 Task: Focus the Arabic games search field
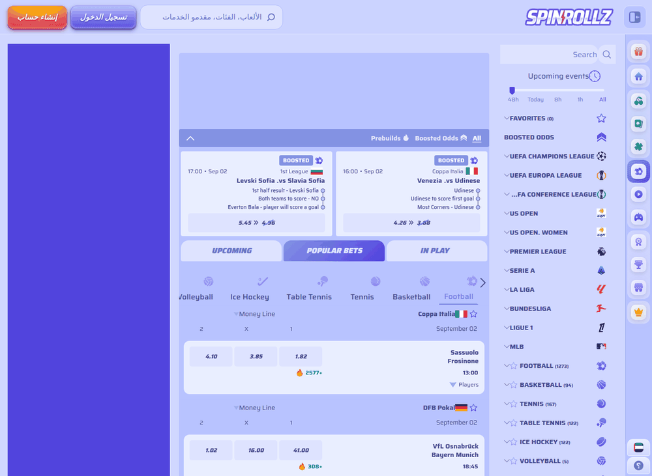click(211, 17)
